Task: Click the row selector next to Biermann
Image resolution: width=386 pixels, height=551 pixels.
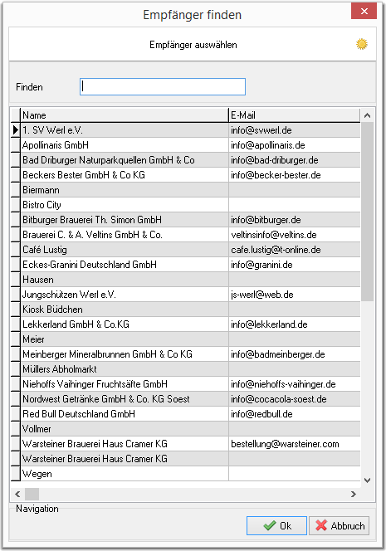Action: 16,190
